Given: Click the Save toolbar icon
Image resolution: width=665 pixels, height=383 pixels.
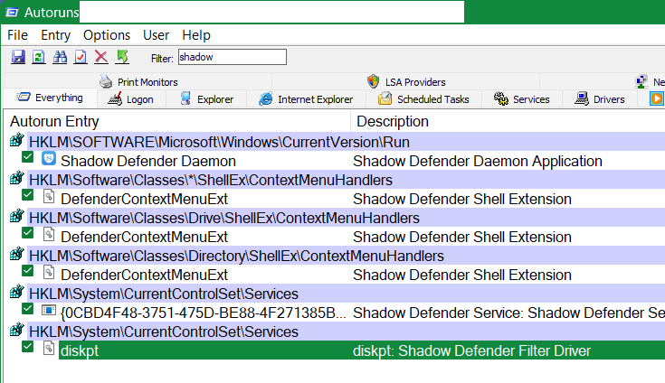Looking at the screenshot, I should [x=18, y=57].
